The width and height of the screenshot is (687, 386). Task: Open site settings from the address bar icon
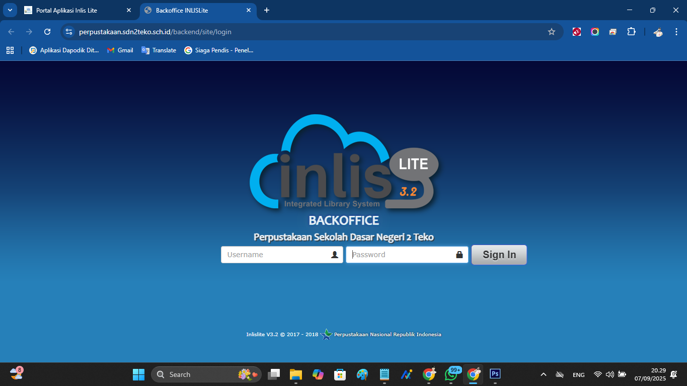coord(68,31)
